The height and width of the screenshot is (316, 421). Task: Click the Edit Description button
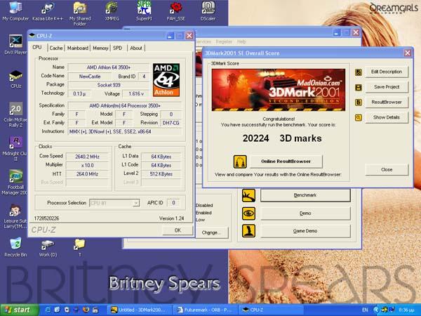click(387, 72)
